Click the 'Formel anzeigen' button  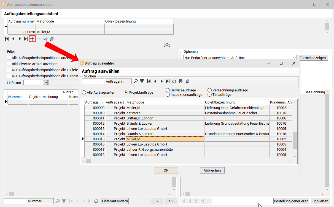click(313, 58)
